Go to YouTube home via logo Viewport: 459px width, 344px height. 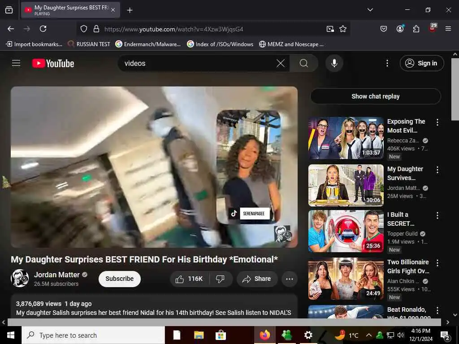click(x=53, y=63)
